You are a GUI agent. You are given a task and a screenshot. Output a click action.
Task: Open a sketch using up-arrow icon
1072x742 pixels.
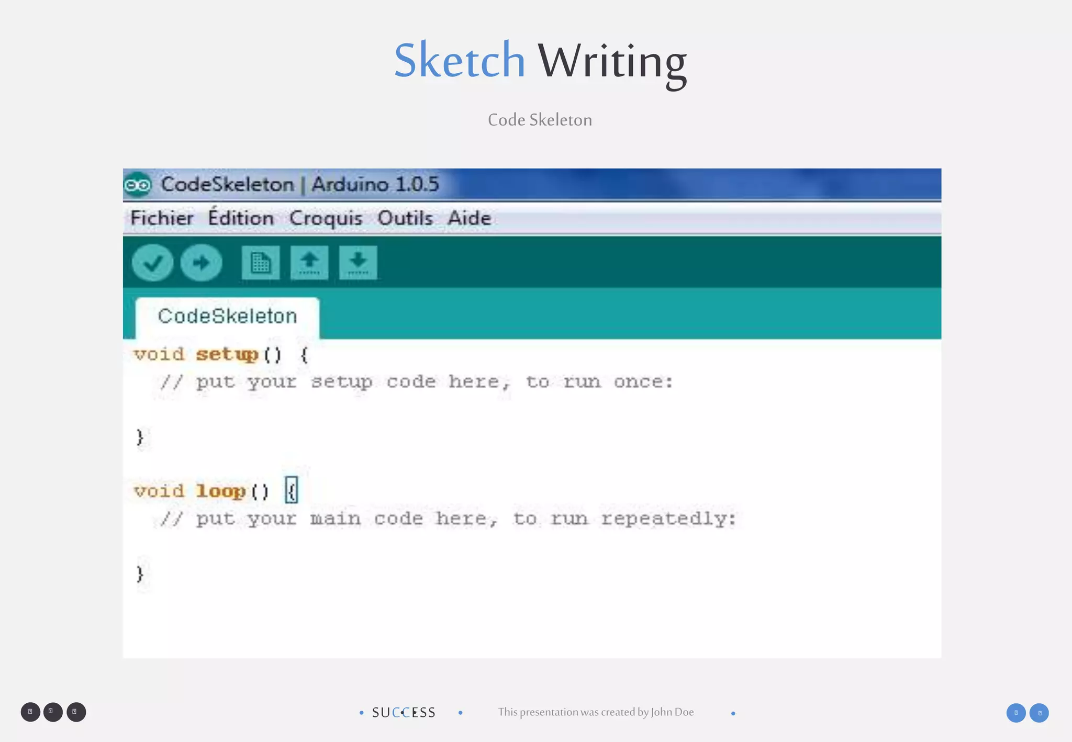pos(309,263)
